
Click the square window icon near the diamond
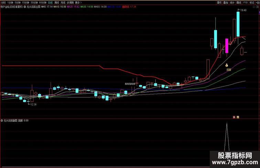click(x=257, y=7)
